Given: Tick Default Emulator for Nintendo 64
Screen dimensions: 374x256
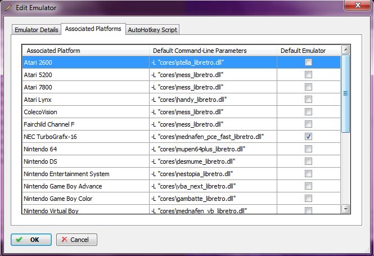Looking at the screenshot, I should point(308,149).
